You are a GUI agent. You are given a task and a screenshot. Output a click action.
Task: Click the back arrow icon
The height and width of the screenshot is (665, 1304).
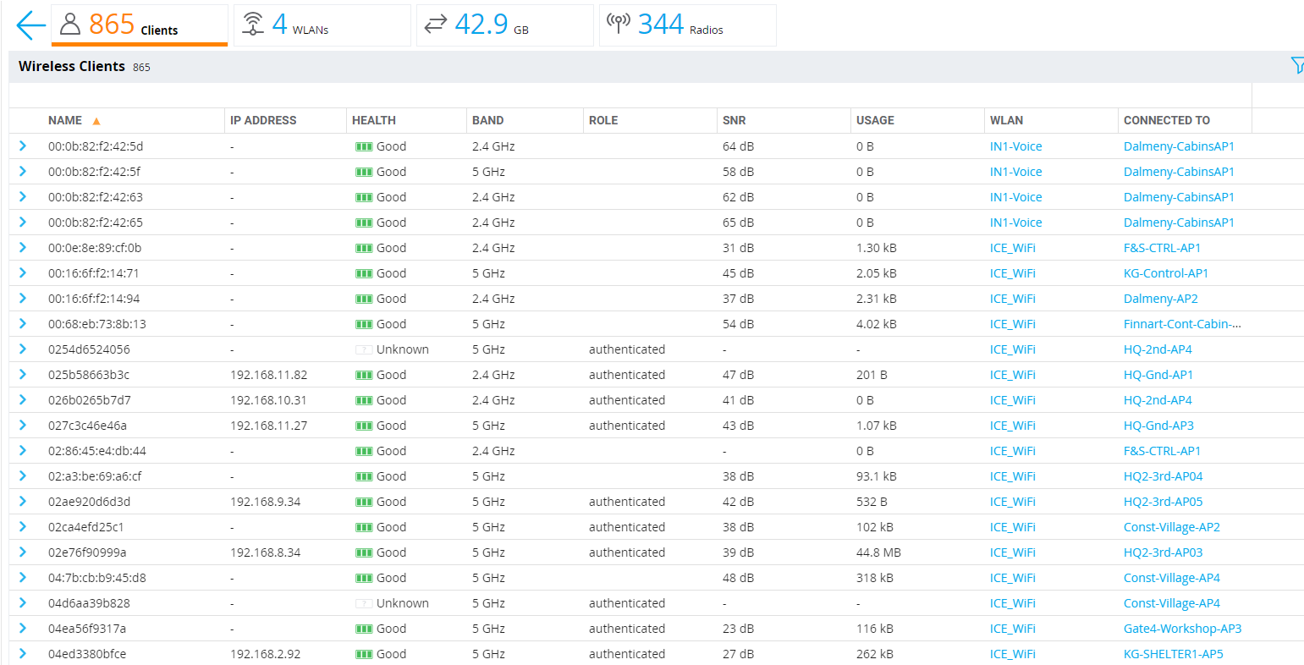[30, 25]
